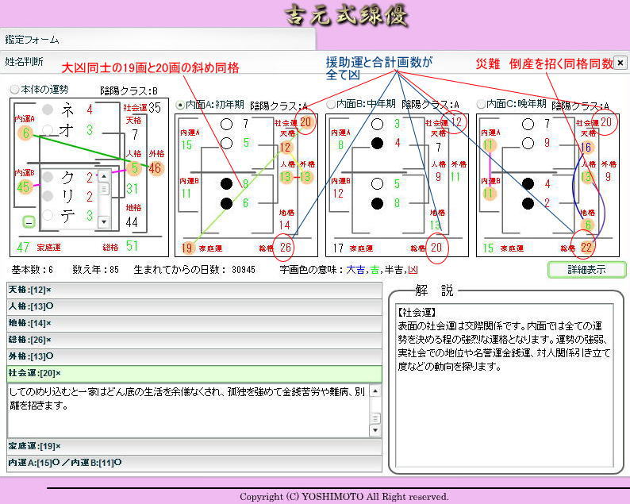Click the orange 19 家庭運 circle in 内面A
630x504 pixels.
coord(187,248)
